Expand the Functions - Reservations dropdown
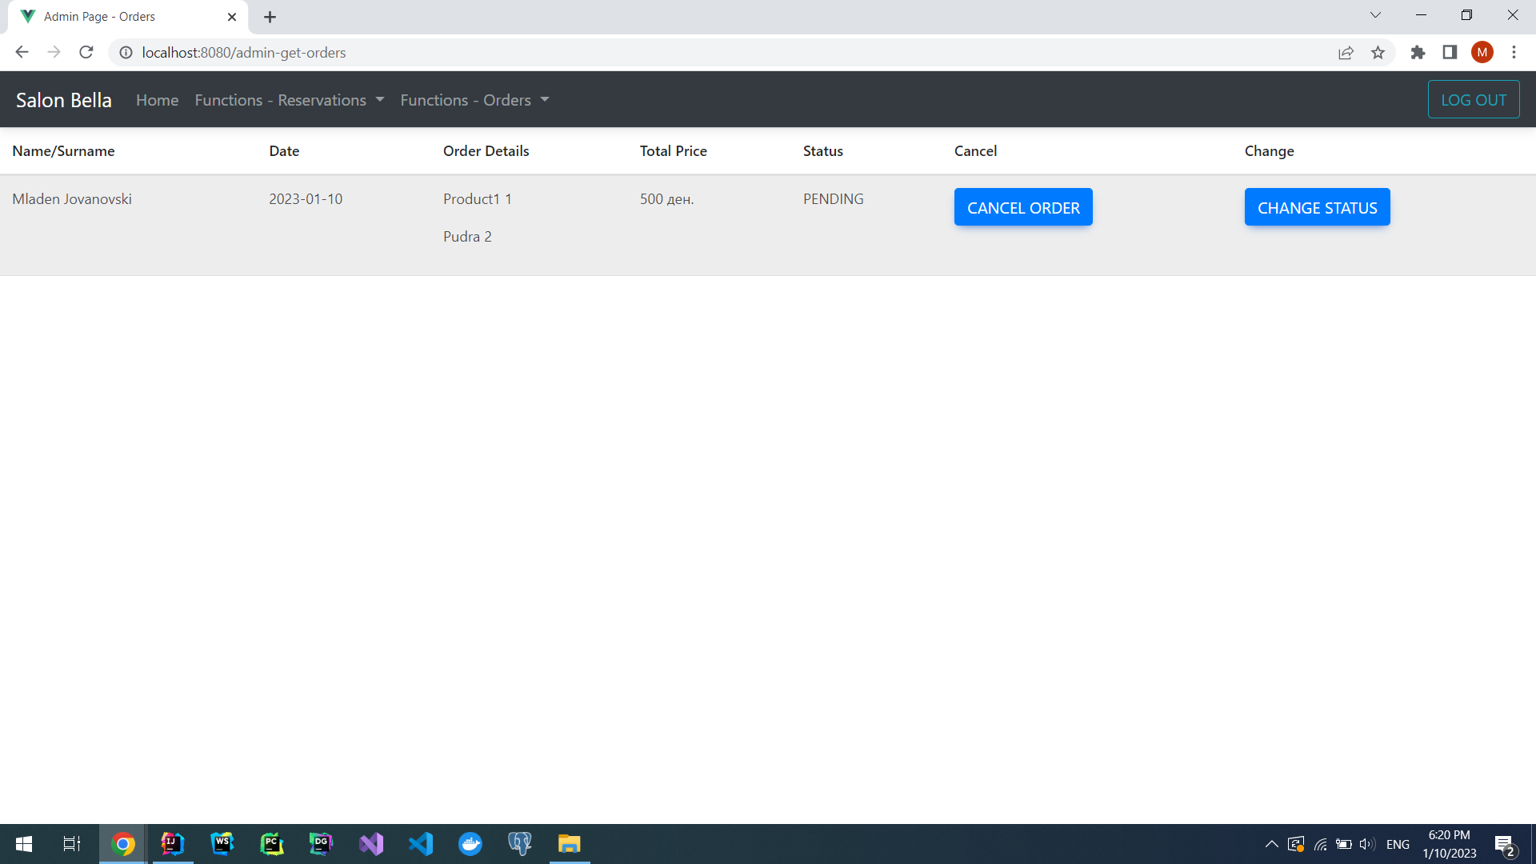The image size is (1536, 864). pos(289,100)
